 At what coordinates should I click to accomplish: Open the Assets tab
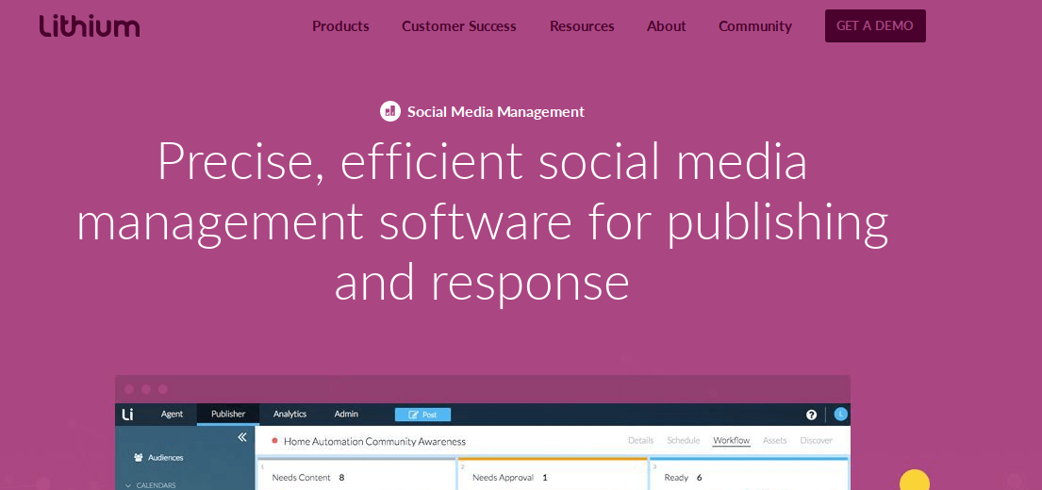click(775, 440)
